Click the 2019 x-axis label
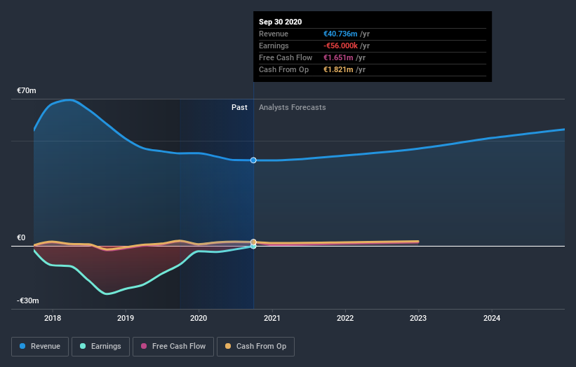 [x=126, y=318]
